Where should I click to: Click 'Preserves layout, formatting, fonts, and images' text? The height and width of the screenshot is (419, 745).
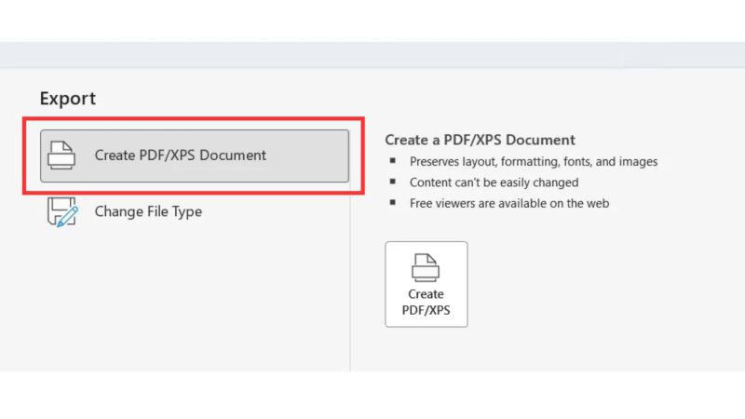point(534,161)
